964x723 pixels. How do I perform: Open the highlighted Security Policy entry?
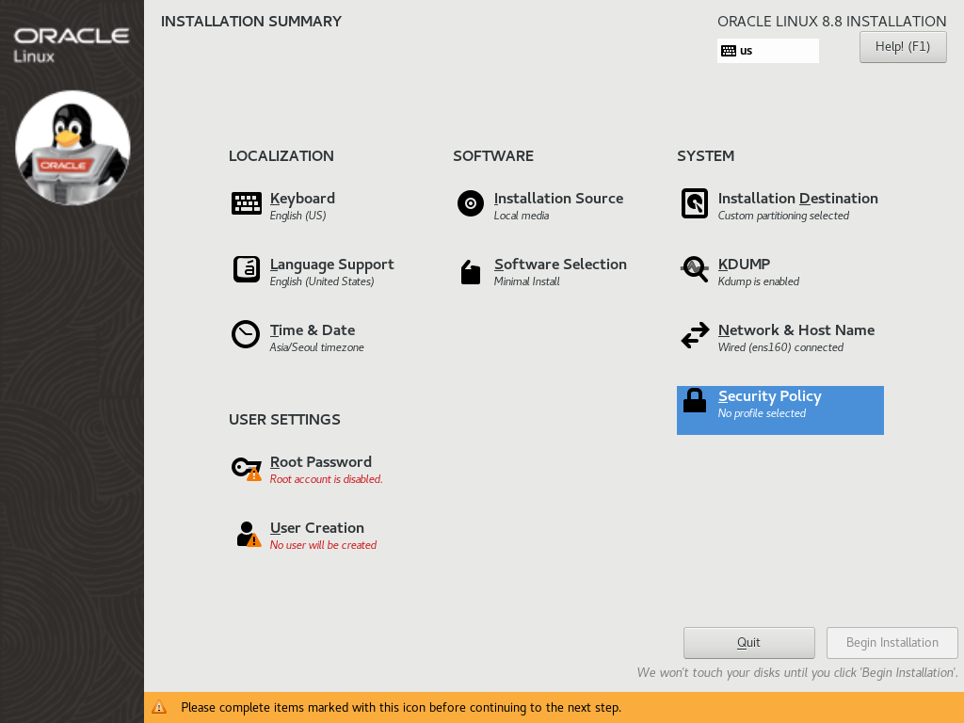pyautogui.click(x=770, y=395)
